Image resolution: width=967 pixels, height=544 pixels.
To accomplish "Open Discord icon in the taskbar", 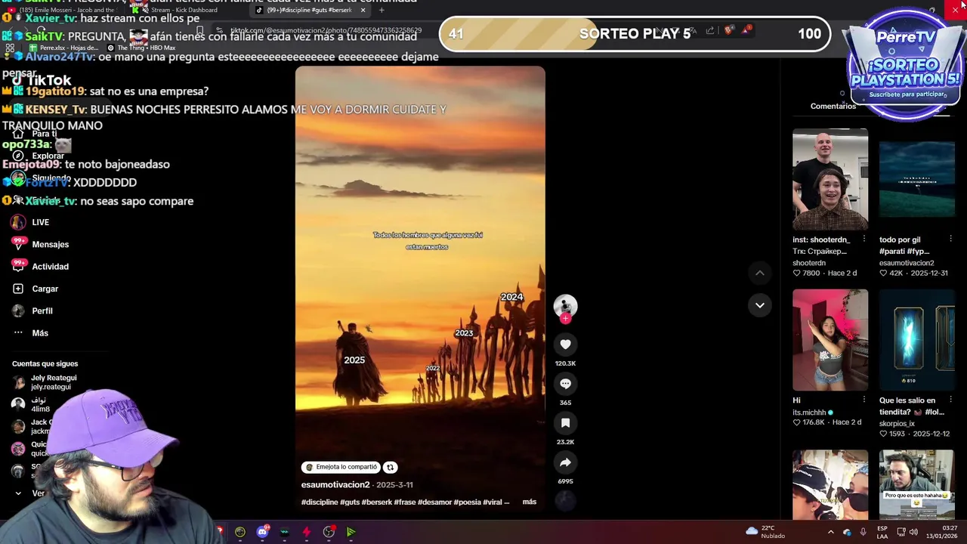I will (x=262, y=532).
